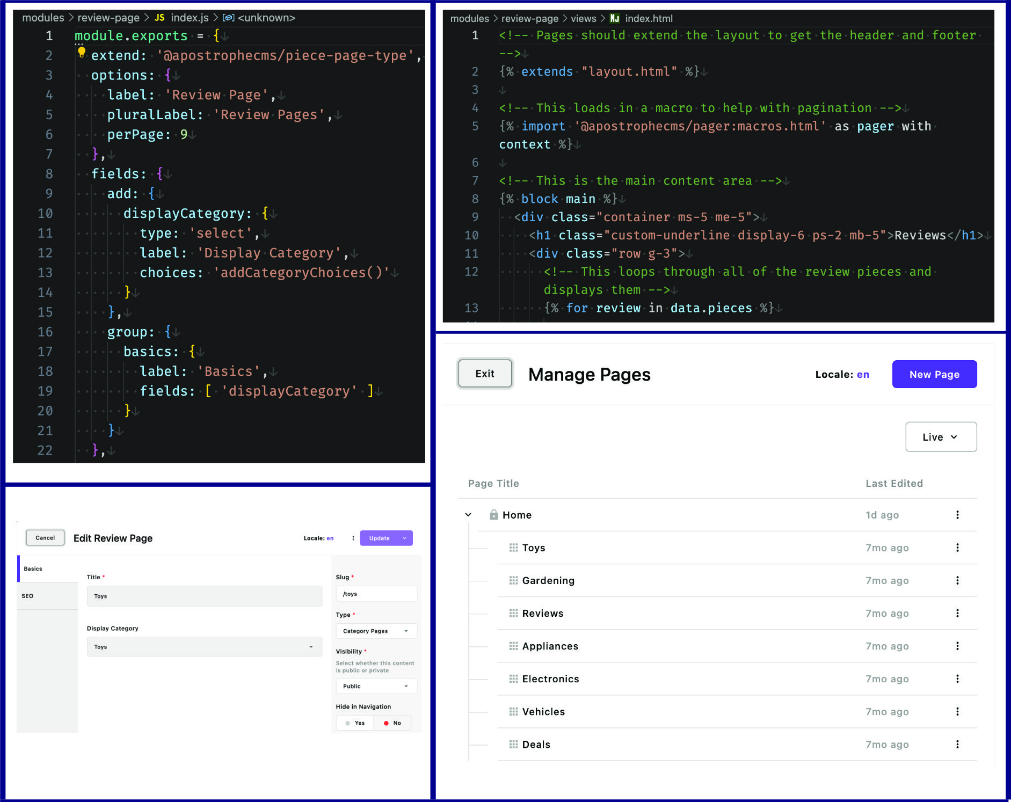The image size is (1011, 802).
Task: Click the drag handle beside Toys page
Action: pos(512,548)
